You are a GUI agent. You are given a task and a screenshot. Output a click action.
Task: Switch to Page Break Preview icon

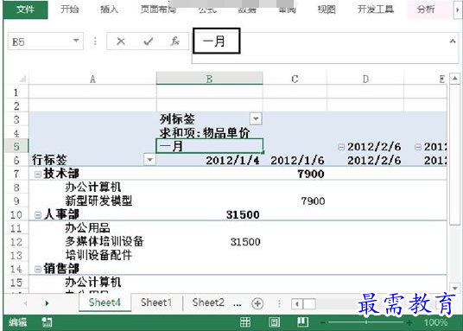(x=302, y=322)
